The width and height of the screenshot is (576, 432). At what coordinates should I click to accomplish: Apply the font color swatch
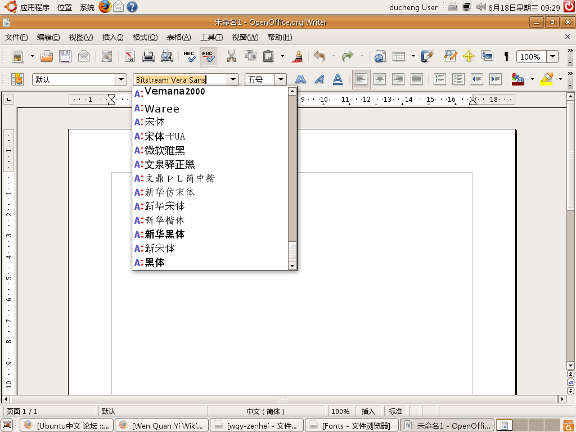518,79
